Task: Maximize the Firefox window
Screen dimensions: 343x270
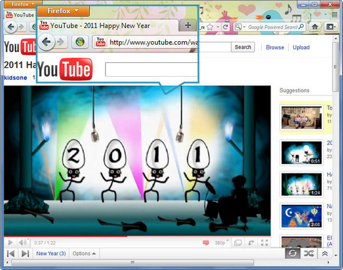Action: (314, 4)
